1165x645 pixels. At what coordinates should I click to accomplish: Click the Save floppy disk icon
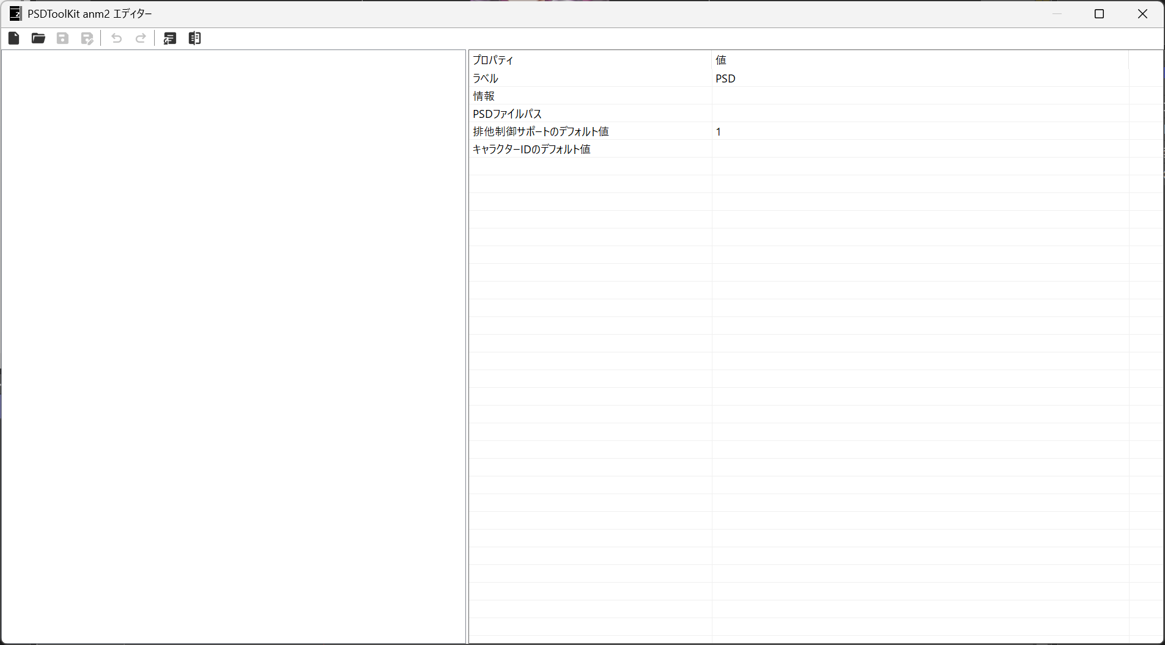pyautogui.click(x=62, y=38)
